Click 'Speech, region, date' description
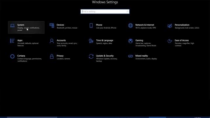The height and width of the screenshot is (118, 210). point(104,43)
